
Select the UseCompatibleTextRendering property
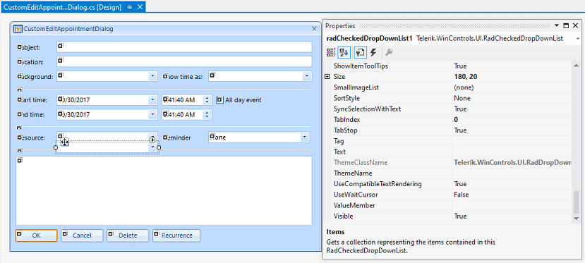[x=378, y=184]
